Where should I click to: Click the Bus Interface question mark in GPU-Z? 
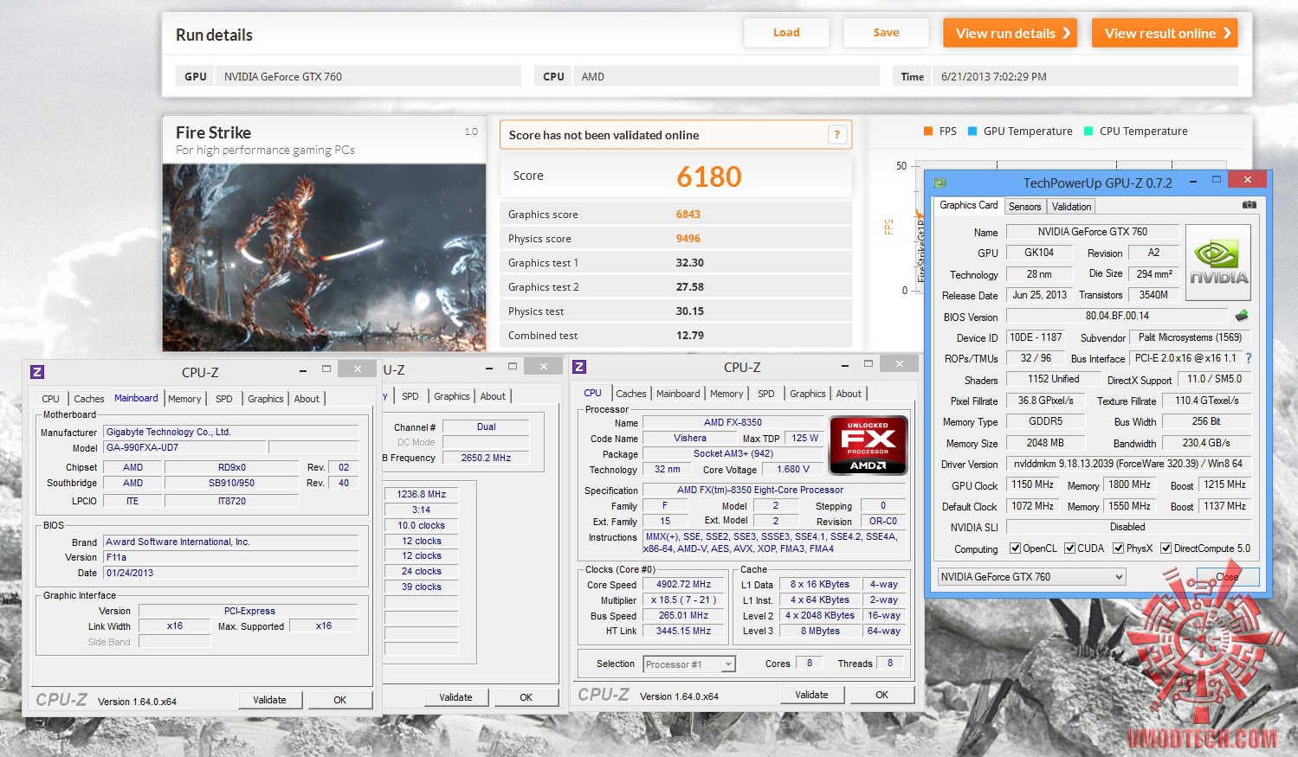point(1248,358)
